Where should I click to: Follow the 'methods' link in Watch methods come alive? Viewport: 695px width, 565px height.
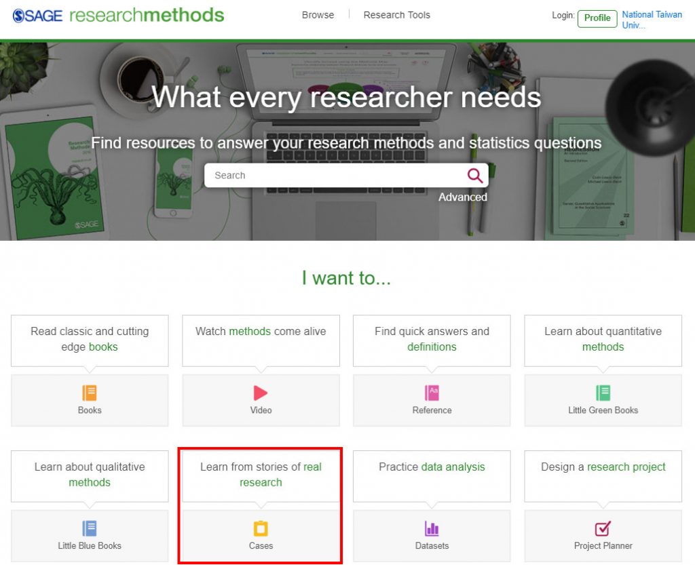(250, 331)
